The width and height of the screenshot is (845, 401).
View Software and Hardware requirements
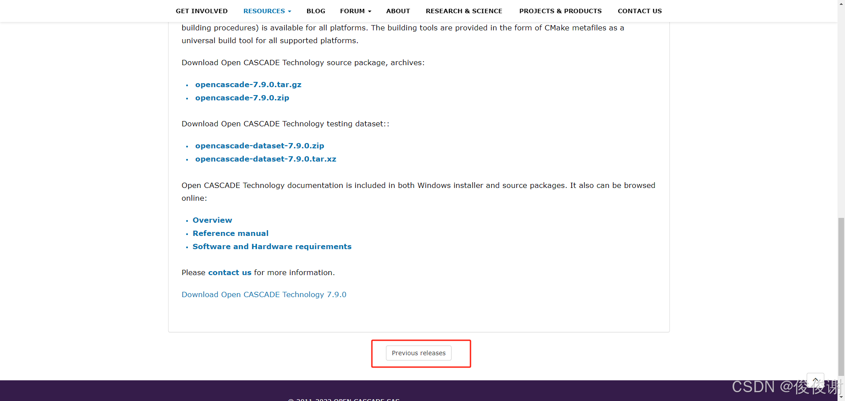(272, 246)
